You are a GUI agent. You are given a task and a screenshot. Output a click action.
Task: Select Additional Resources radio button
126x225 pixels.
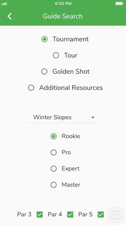(31, 88)
